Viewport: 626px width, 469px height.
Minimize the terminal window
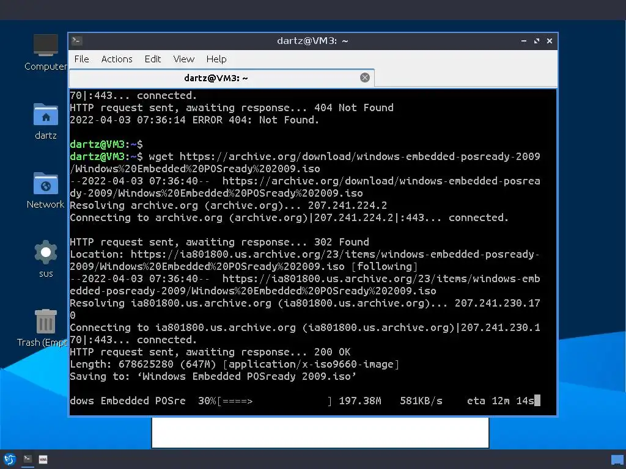(524, 41)
